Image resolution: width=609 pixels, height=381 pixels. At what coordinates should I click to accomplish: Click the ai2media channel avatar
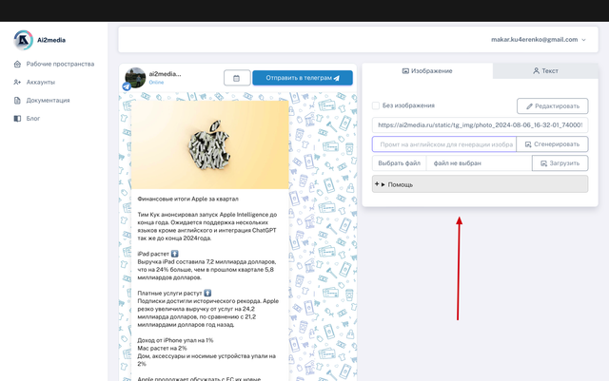point(135,77)
